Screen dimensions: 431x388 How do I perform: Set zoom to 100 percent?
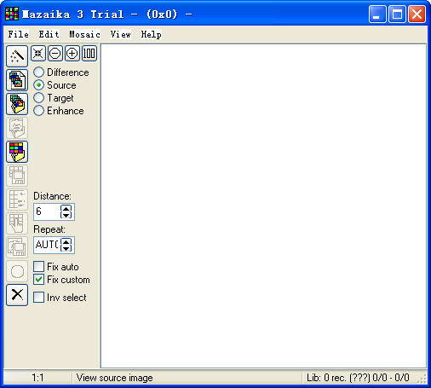pos(89,53)
